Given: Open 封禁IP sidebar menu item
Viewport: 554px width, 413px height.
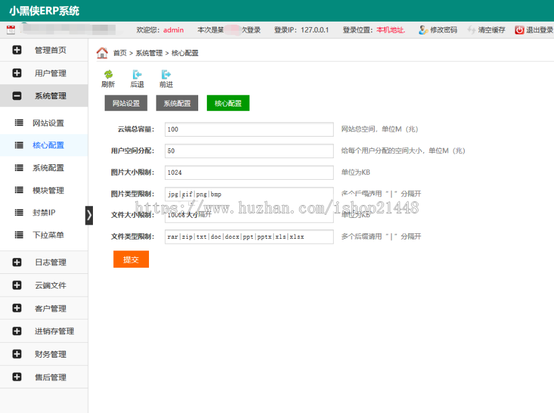Looking at the screenshot, I should pyautogui.click(x=44, y=213).
